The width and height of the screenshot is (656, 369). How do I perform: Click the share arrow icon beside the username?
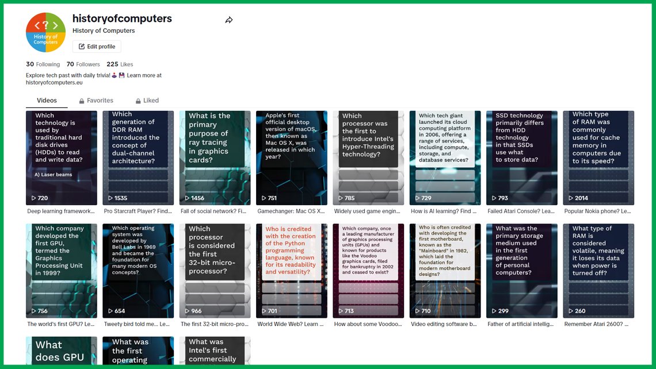point(229,20)
